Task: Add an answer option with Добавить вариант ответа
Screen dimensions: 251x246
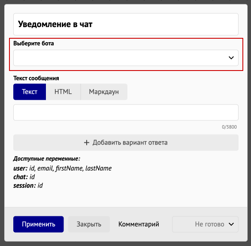Action: (x=126, y=143)
